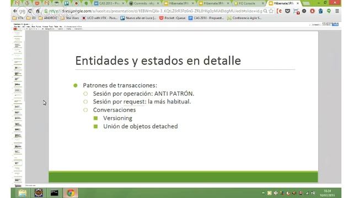Open the Pocket : Queue bookmark

click(172, 18)
